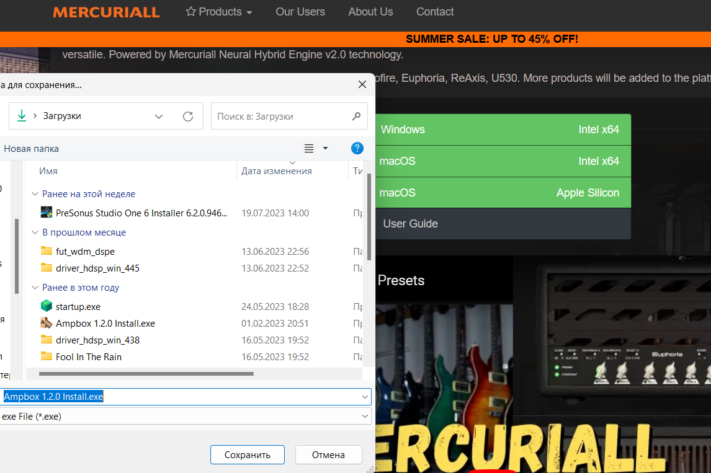Screen dimensions: 711x473
Task: Select the startup.exe file
Action: (x=78, y=307)
